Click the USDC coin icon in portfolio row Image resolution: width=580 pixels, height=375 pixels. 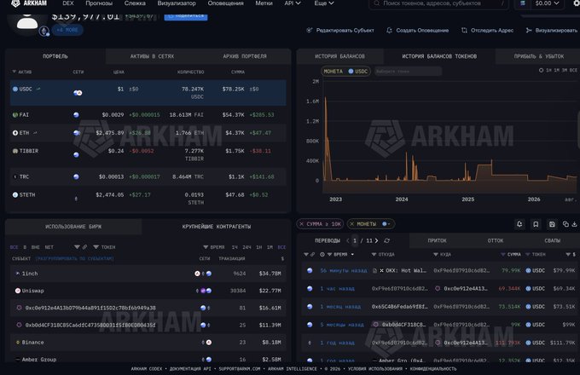pos(15,89)
